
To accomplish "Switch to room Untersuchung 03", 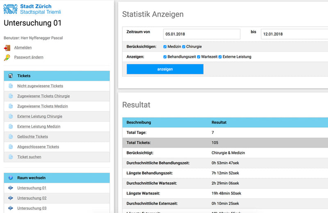I will point(32,208).
